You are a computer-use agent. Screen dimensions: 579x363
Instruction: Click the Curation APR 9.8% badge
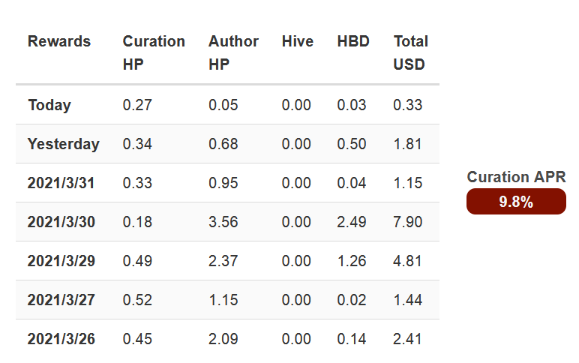(516, 201)
